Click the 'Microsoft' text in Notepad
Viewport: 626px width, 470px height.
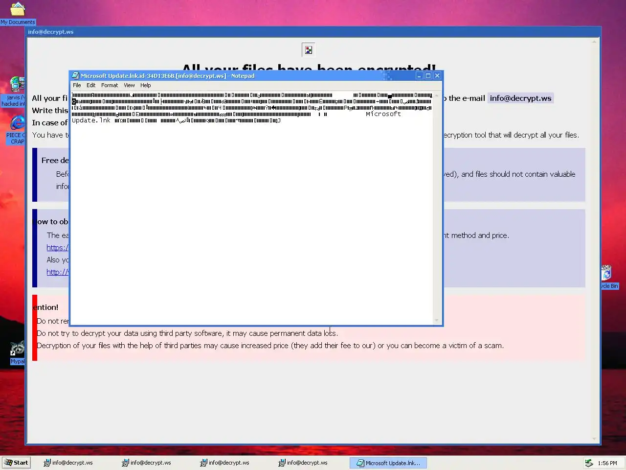click(x=383, y=114)
